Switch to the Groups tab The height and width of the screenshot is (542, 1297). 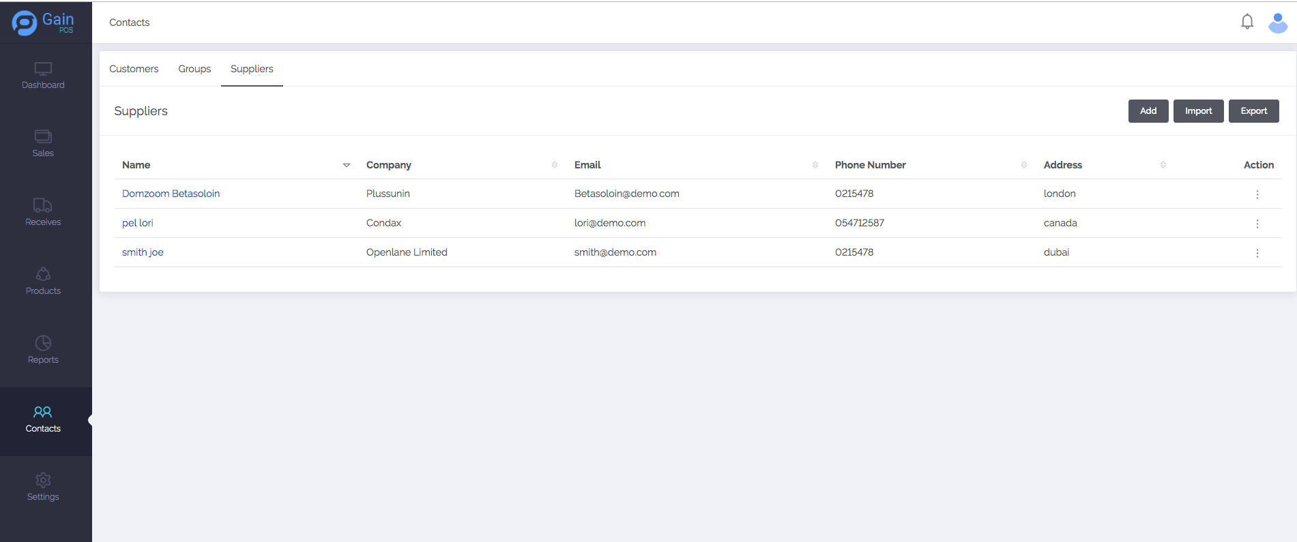[x=194, y=69]
